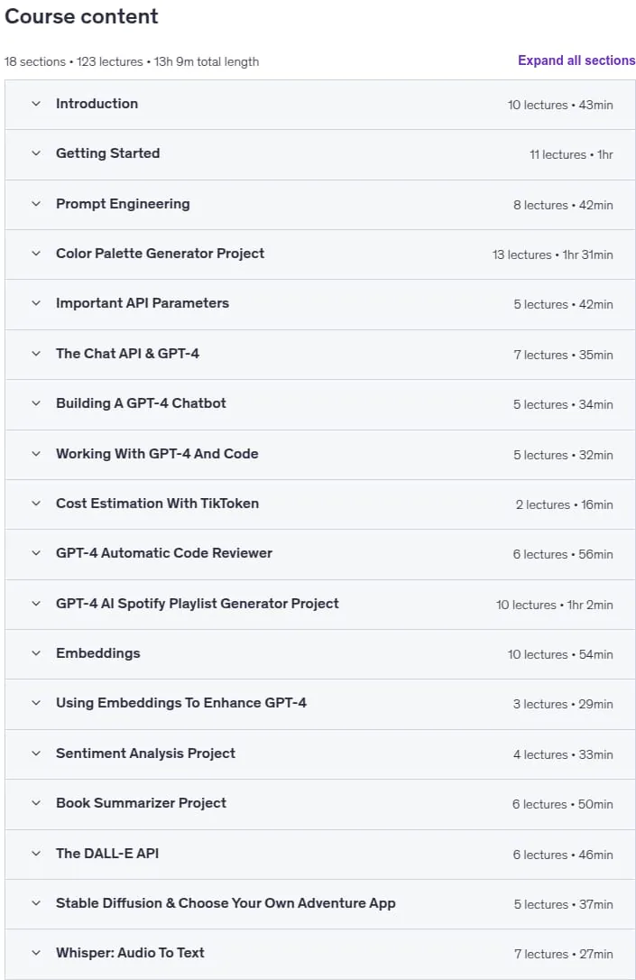The image size is (636, 980).
Task: Open GPT-4 AI Spotify Playlist Generator Project
Action: click(x=198, y=603)
